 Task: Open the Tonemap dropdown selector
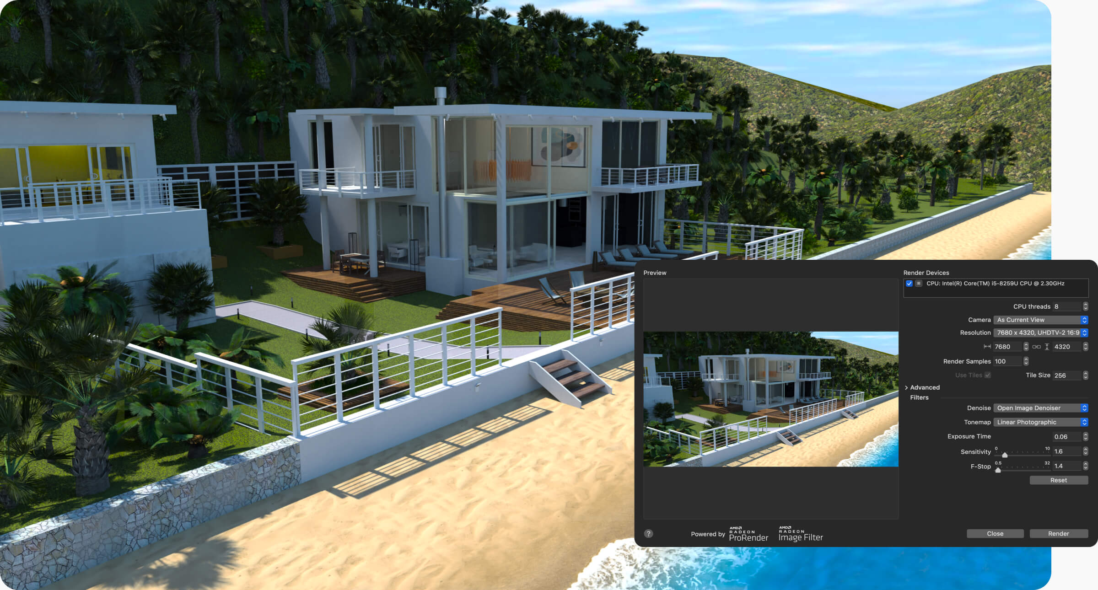[1039, 422]
